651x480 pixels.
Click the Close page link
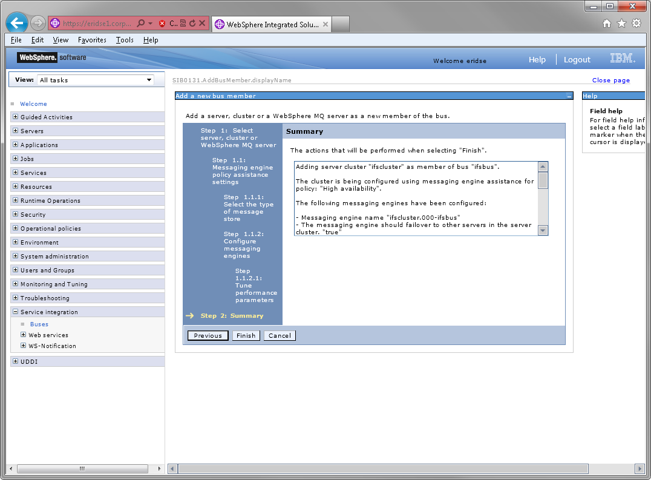[x=610, y=80]
